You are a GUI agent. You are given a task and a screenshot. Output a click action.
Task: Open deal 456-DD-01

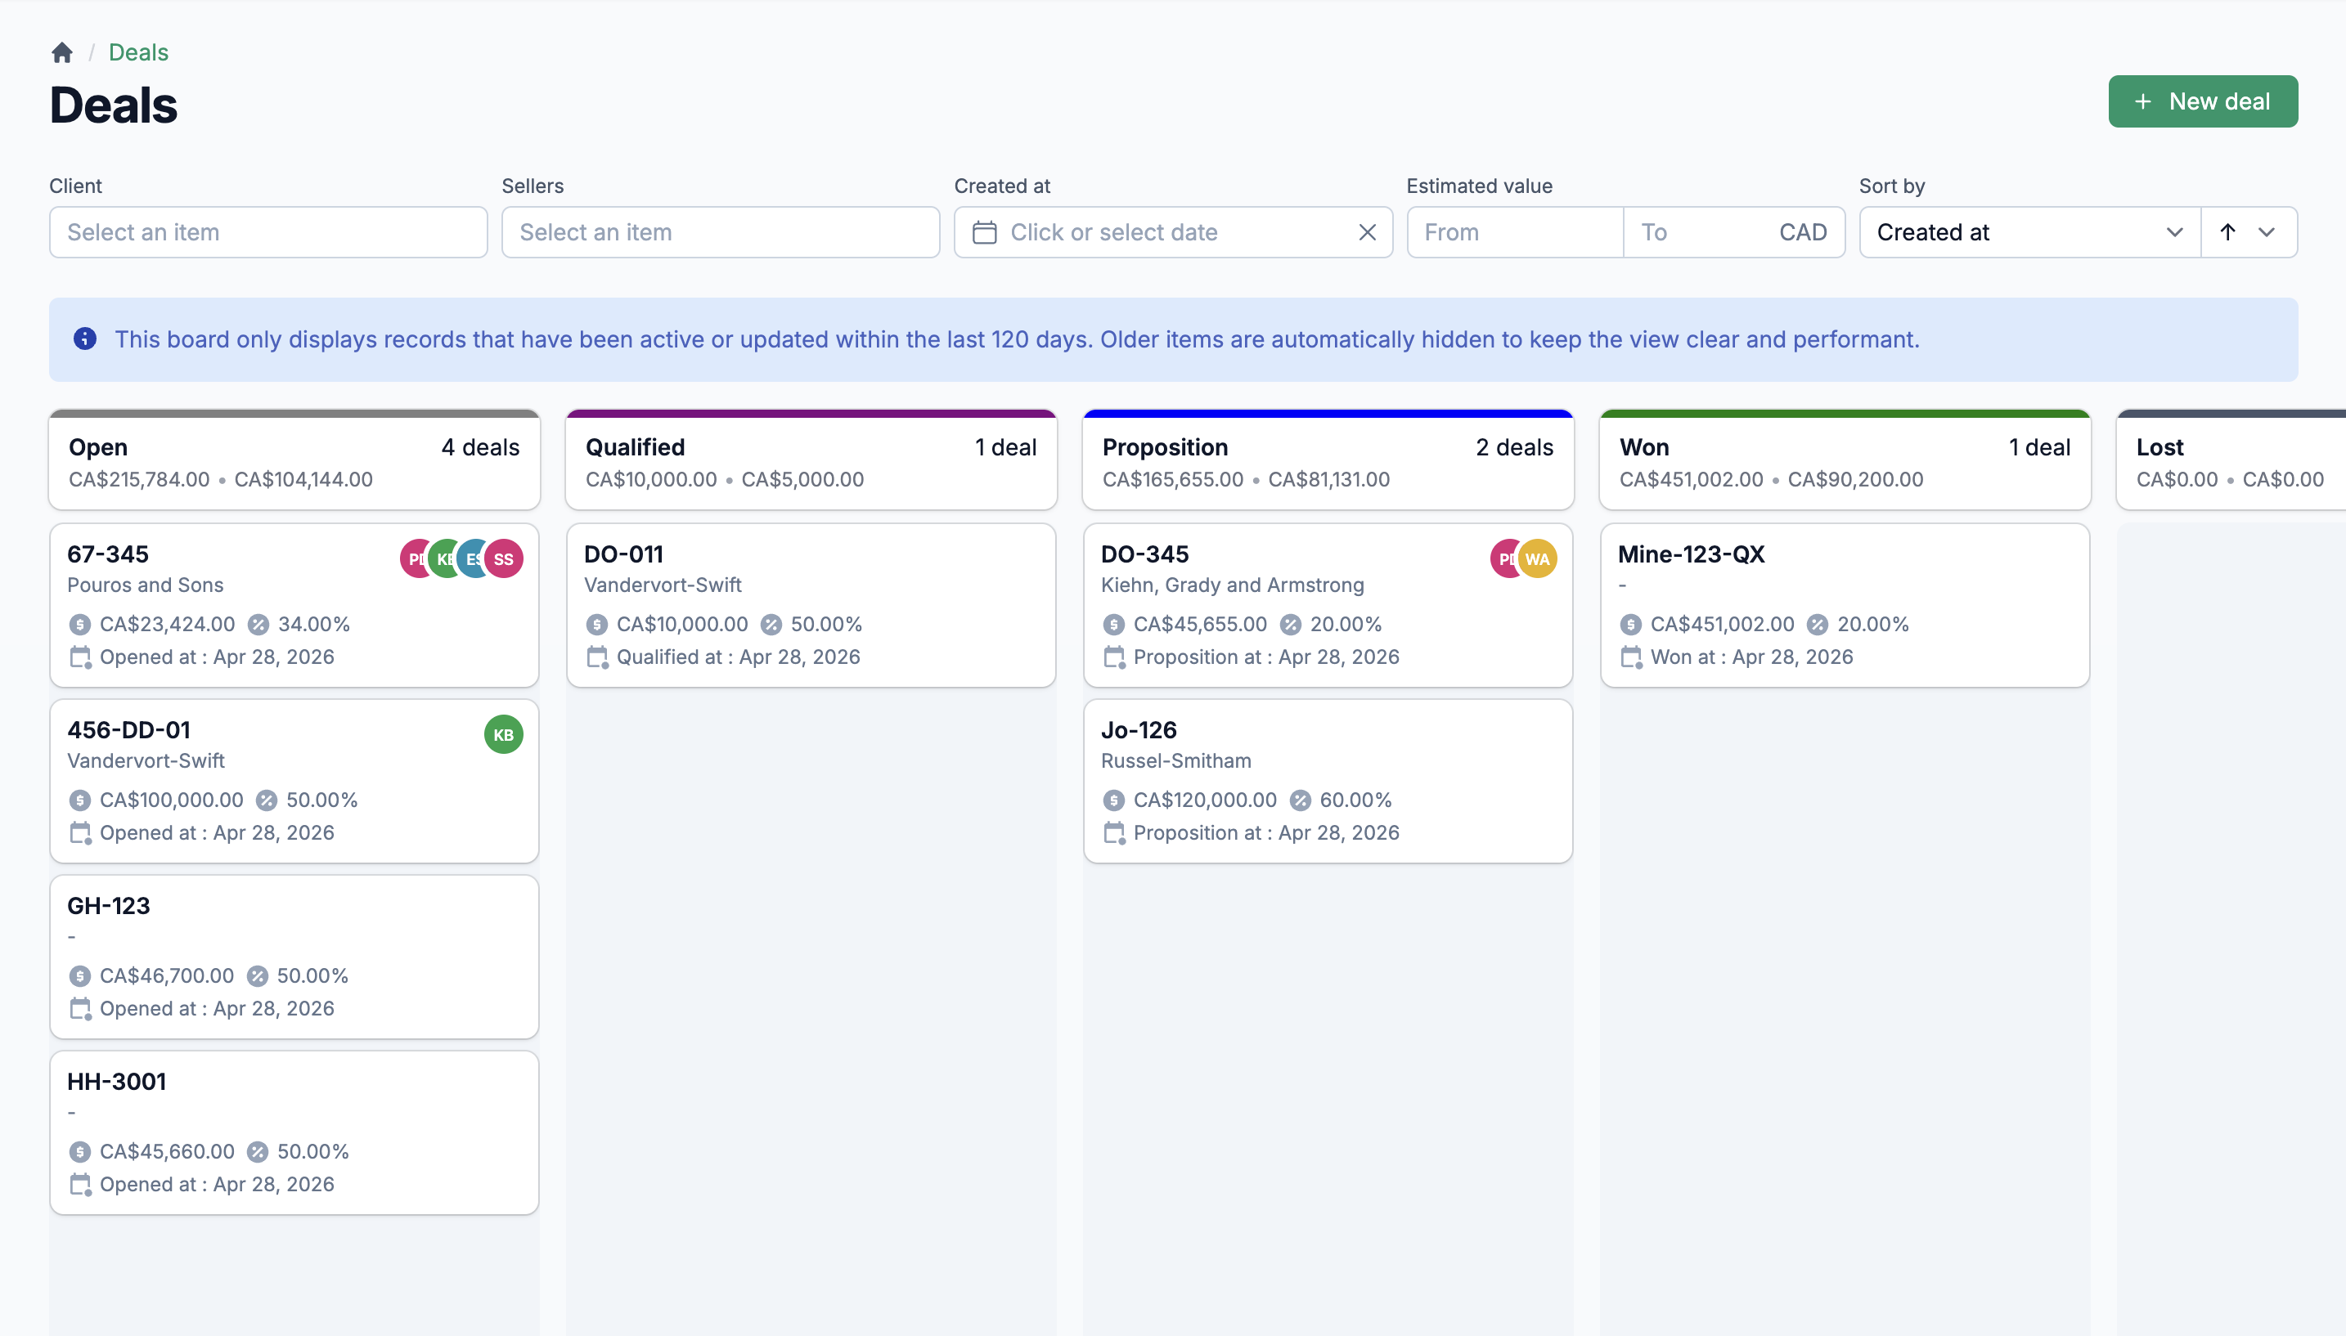[294, 782]
